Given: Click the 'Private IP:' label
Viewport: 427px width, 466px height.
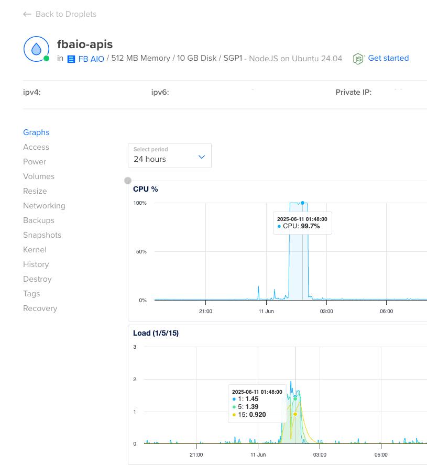Looking at the screenshot, I should [x=353, y=92].
